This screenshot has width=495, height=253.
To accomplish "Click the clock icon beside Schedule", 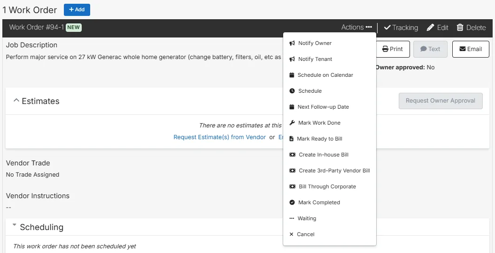I will pos(292,91).
